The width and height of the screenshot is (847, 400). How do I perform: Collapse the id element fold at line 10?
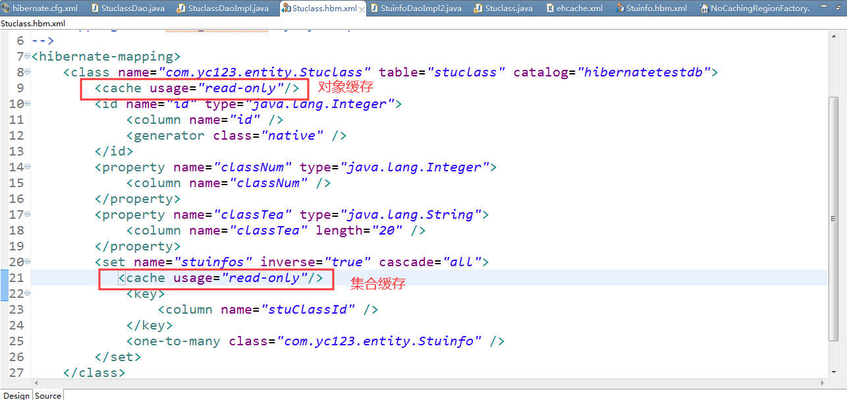point(27,103)
